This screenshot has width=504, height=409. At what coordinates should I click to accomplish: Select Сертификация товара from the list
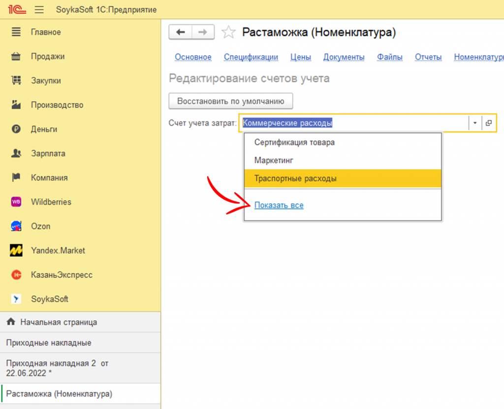(x=294, y=142)
